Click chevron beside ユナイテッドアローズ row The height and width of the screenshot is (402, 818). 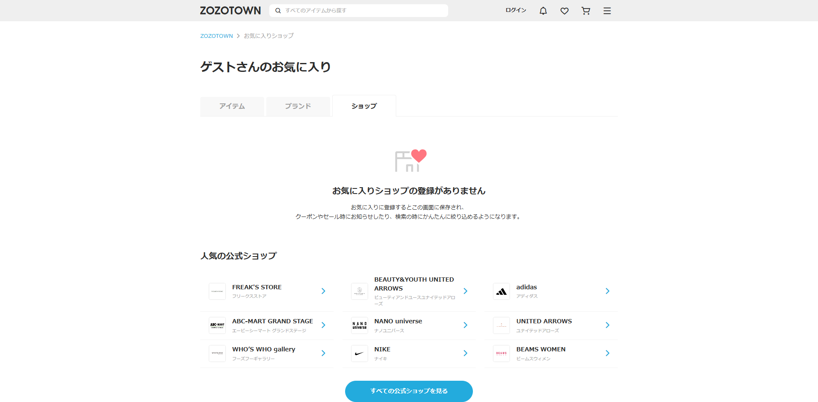click(x=608, y=325)
